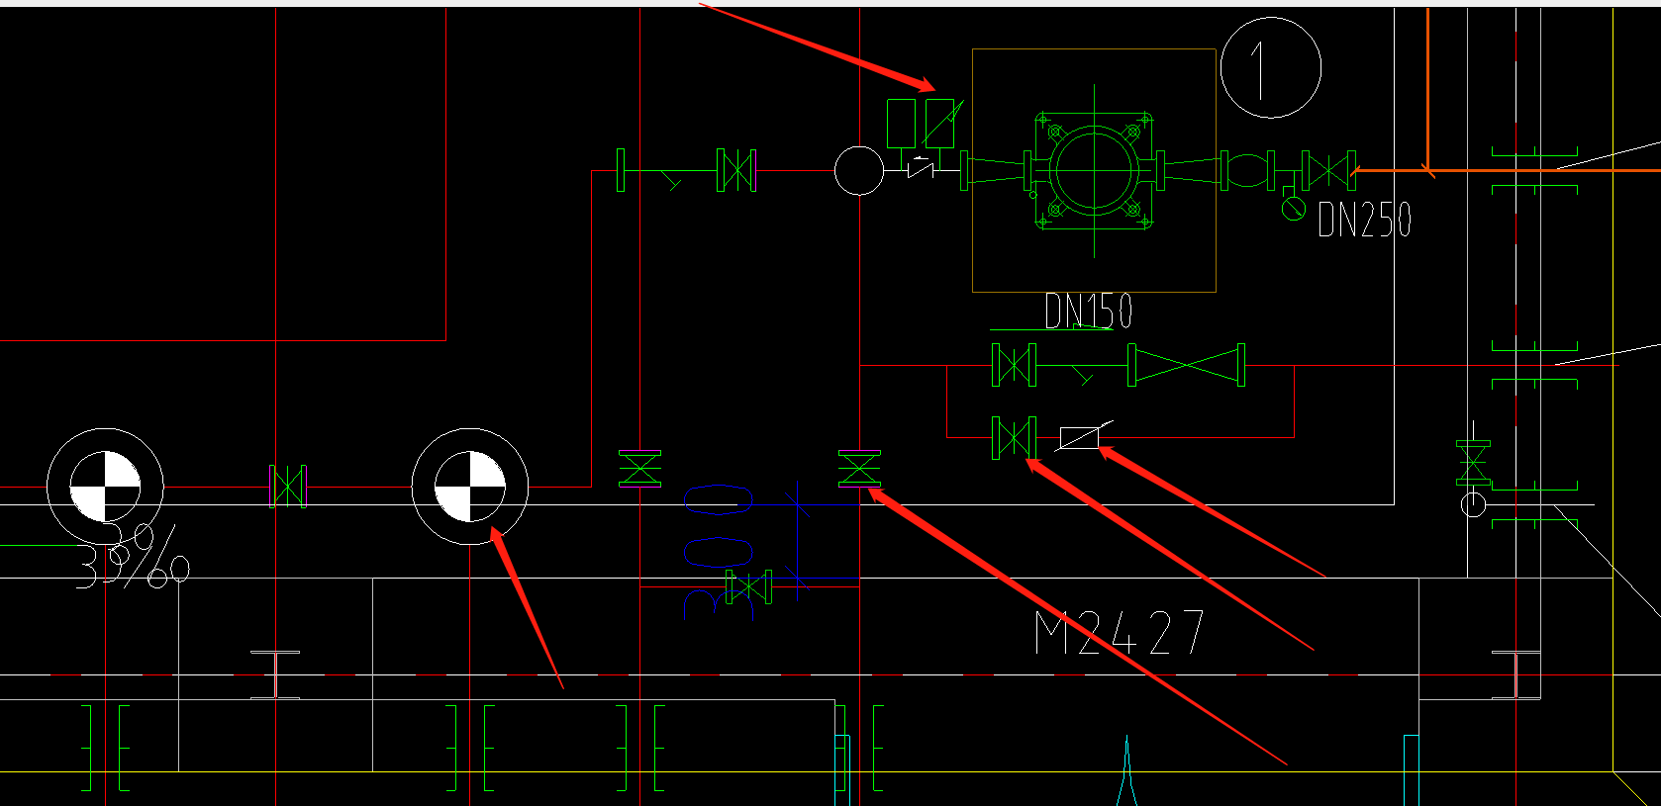Click the green flange bar at the upper pipe start
The width and height of the screenshot is (1661, 806).
click(x=621, y=170)
